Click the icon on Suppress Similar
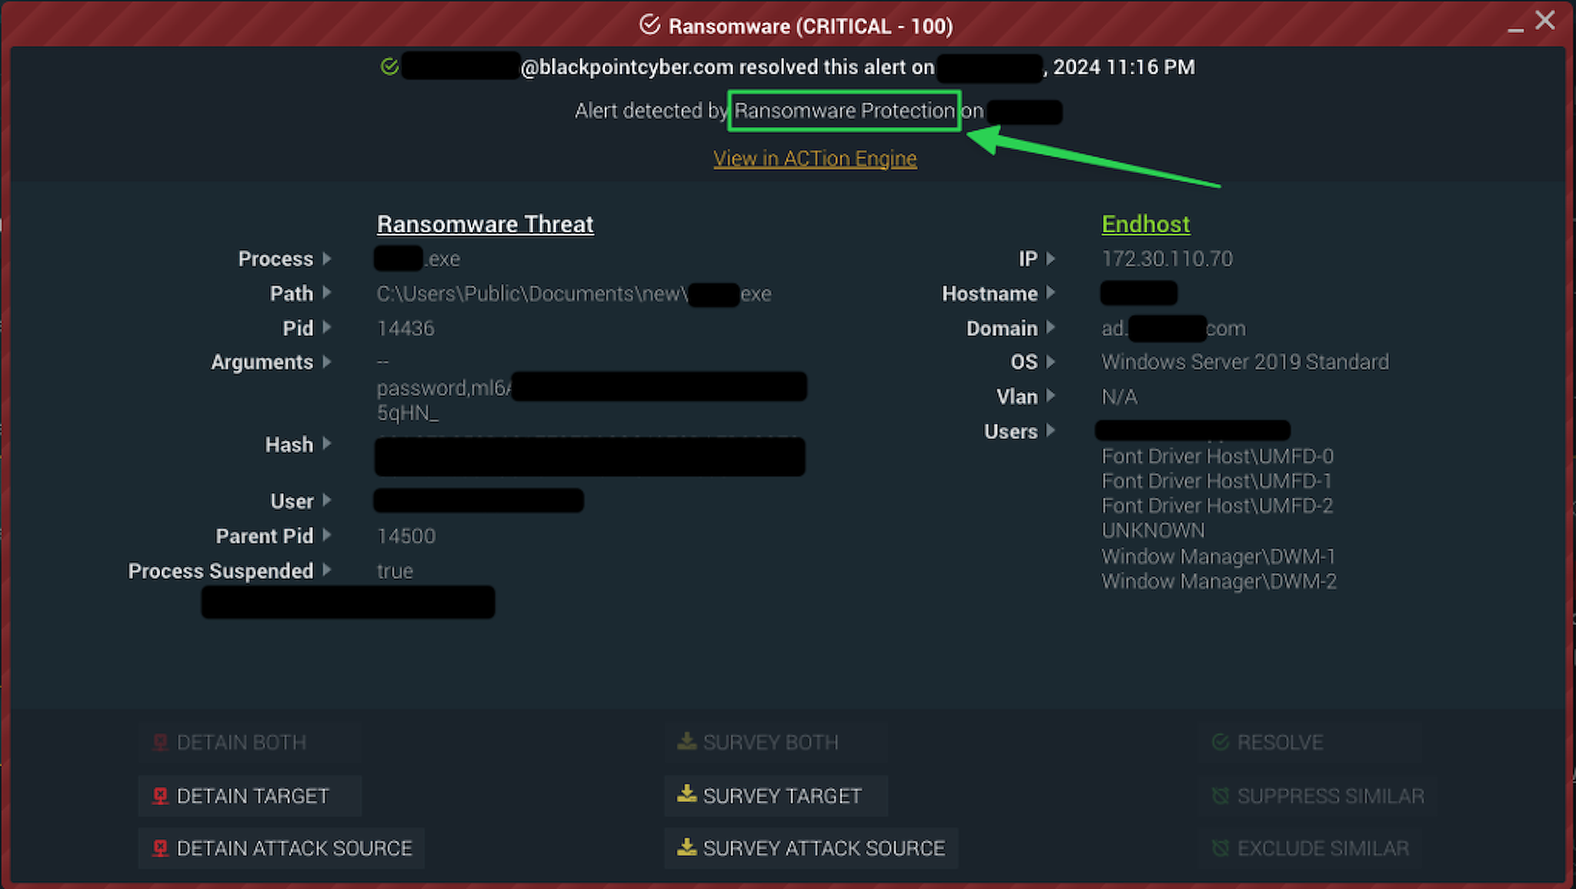The width and height of the screenshot is (1576, 889). click(1220, 796)
